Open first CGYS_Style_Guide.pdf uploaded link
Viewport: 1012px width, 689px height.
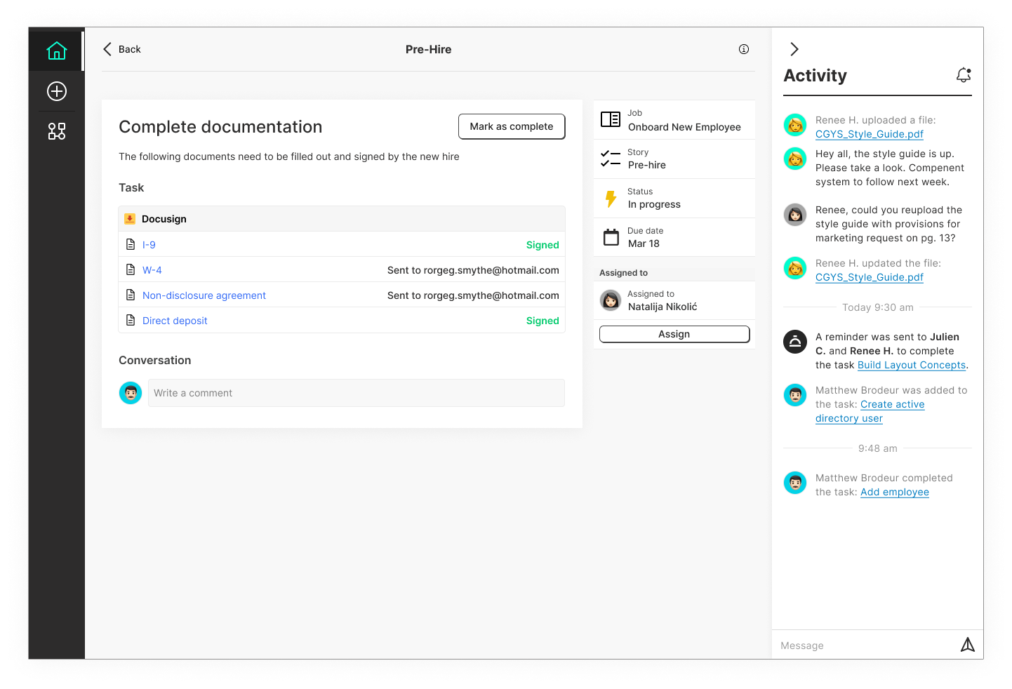coord(870,134)
